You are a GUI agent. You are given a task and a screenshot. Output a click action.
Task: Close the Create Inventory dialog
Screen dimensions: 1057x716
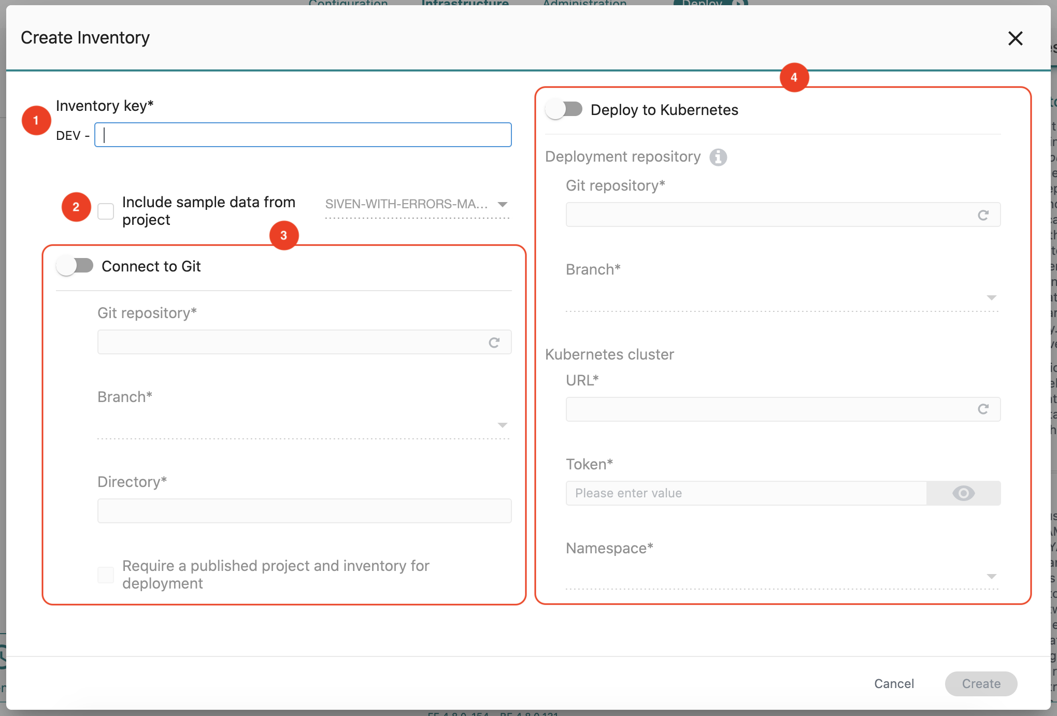1015,38
